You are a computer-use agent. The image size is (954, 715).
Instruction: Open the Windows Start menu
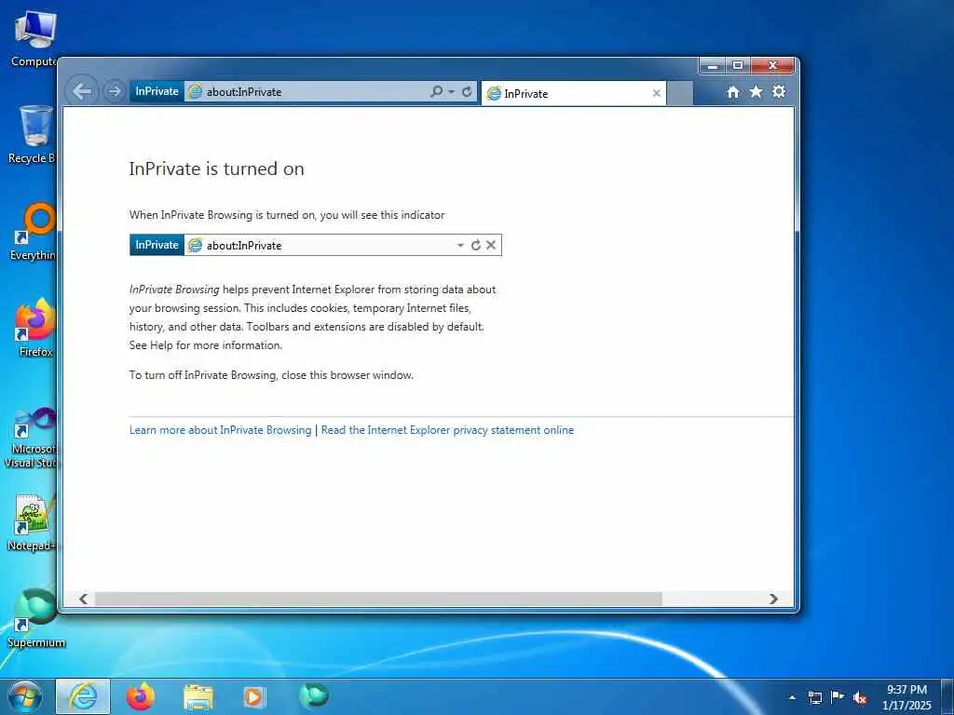(24, 696)
